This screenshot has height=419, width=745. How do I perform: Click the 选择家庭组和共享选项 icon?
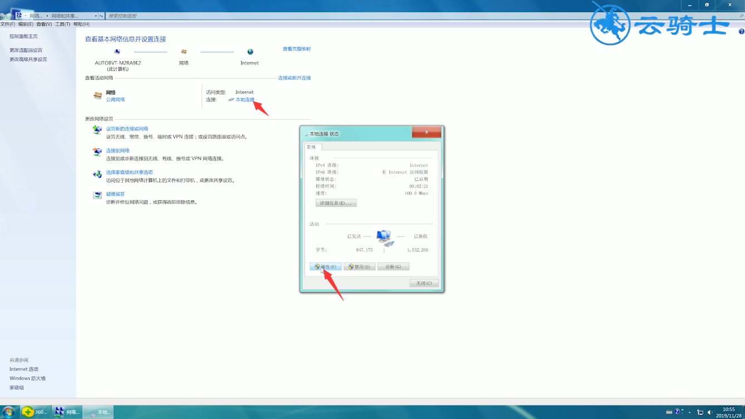click(97, 174)
